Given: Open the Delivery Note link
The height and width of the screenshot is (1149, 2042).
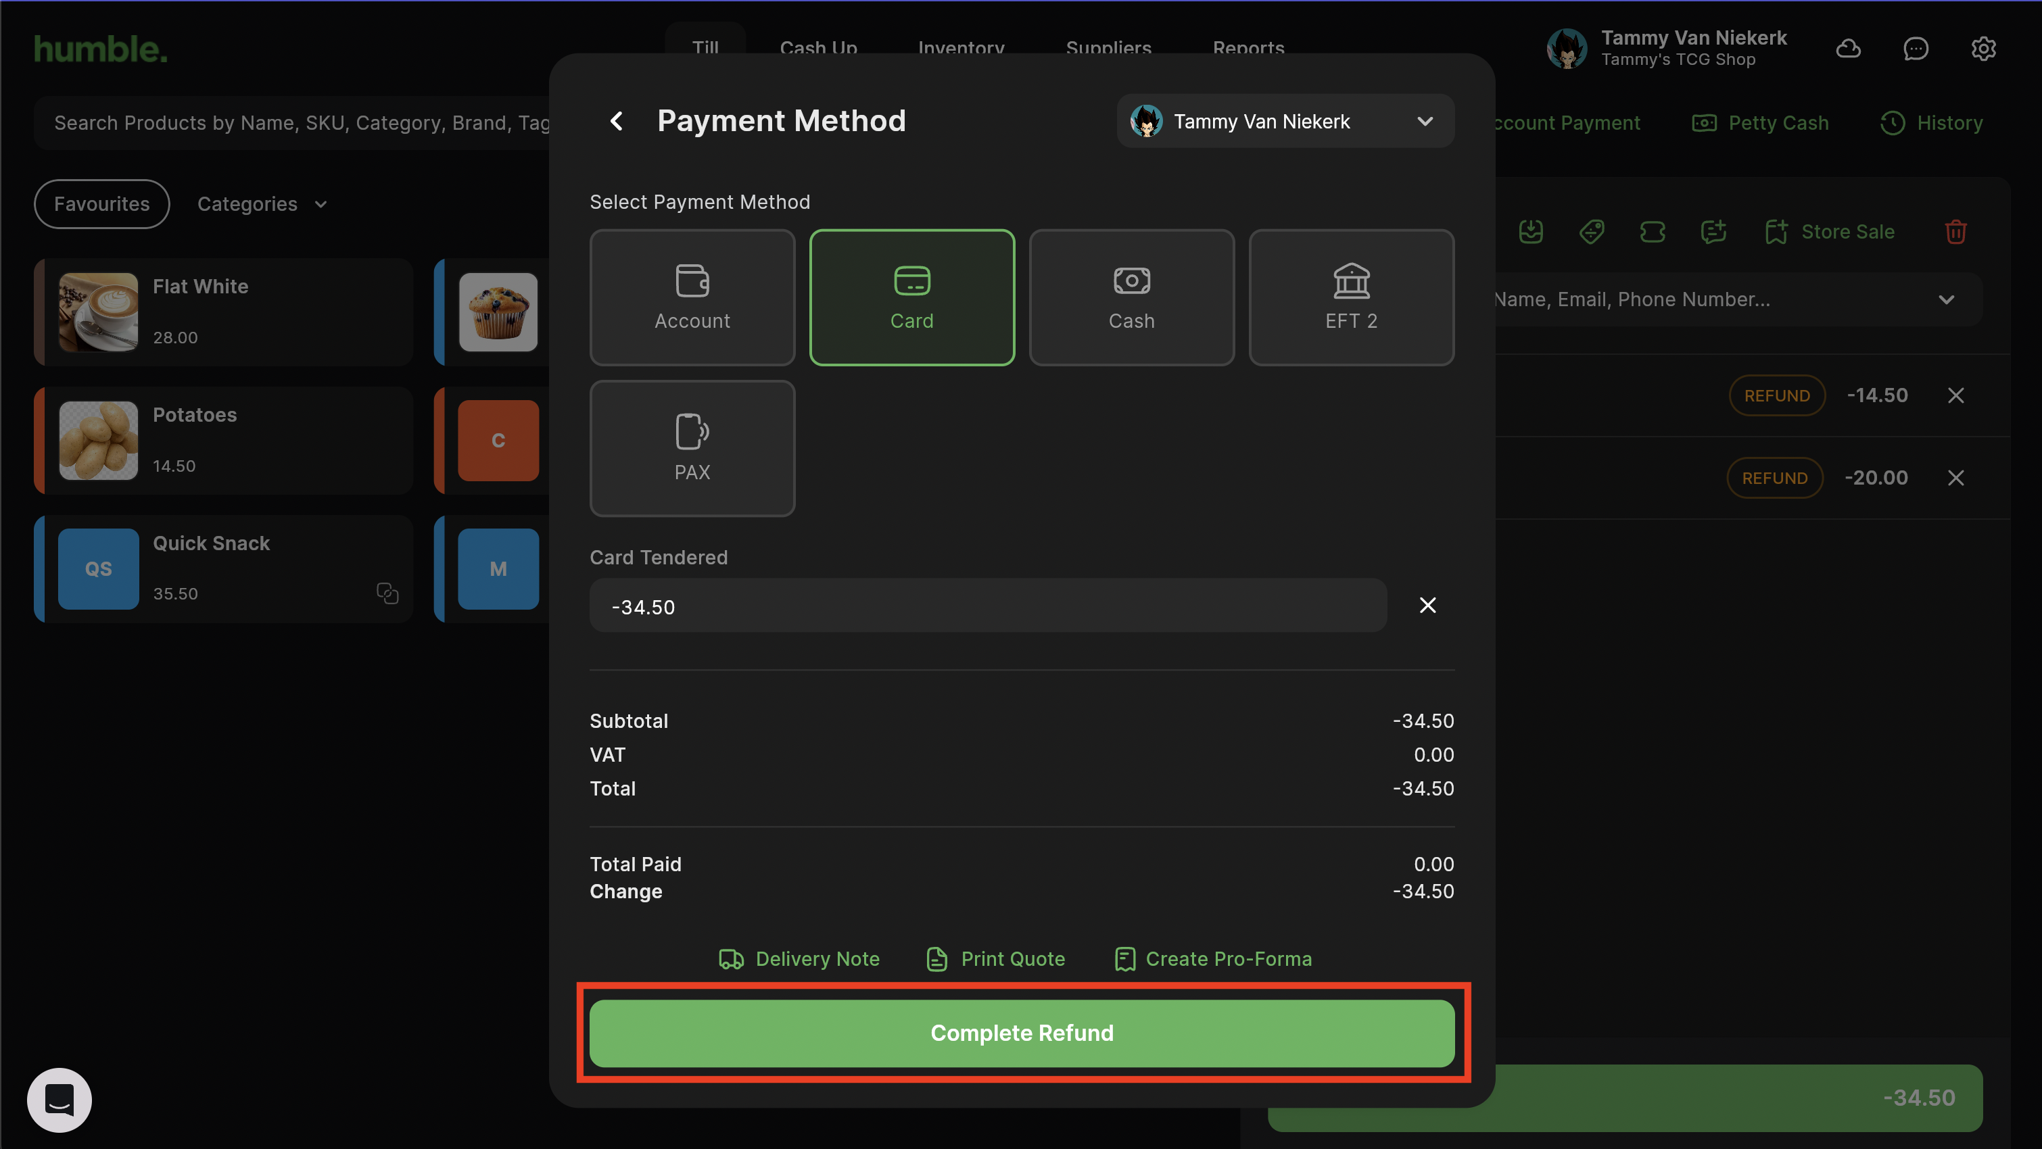Looking at the screenshot, I should click(x=799, y=959).
